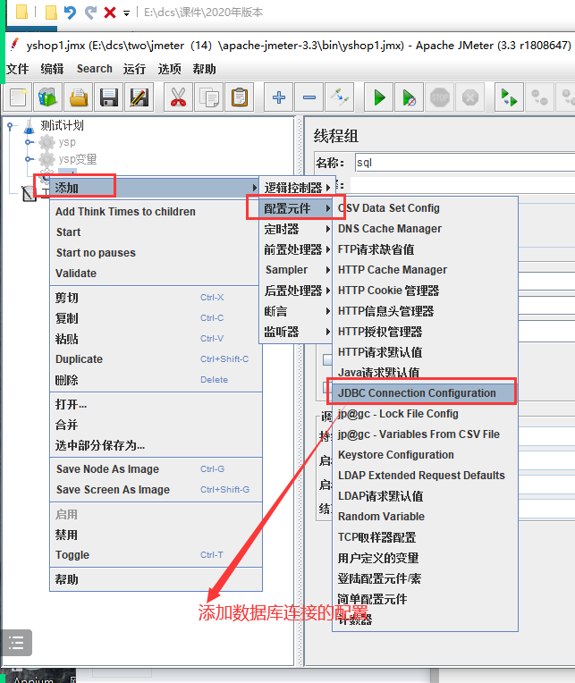
Task: Select Random Variable item
Action: [425, 516]
